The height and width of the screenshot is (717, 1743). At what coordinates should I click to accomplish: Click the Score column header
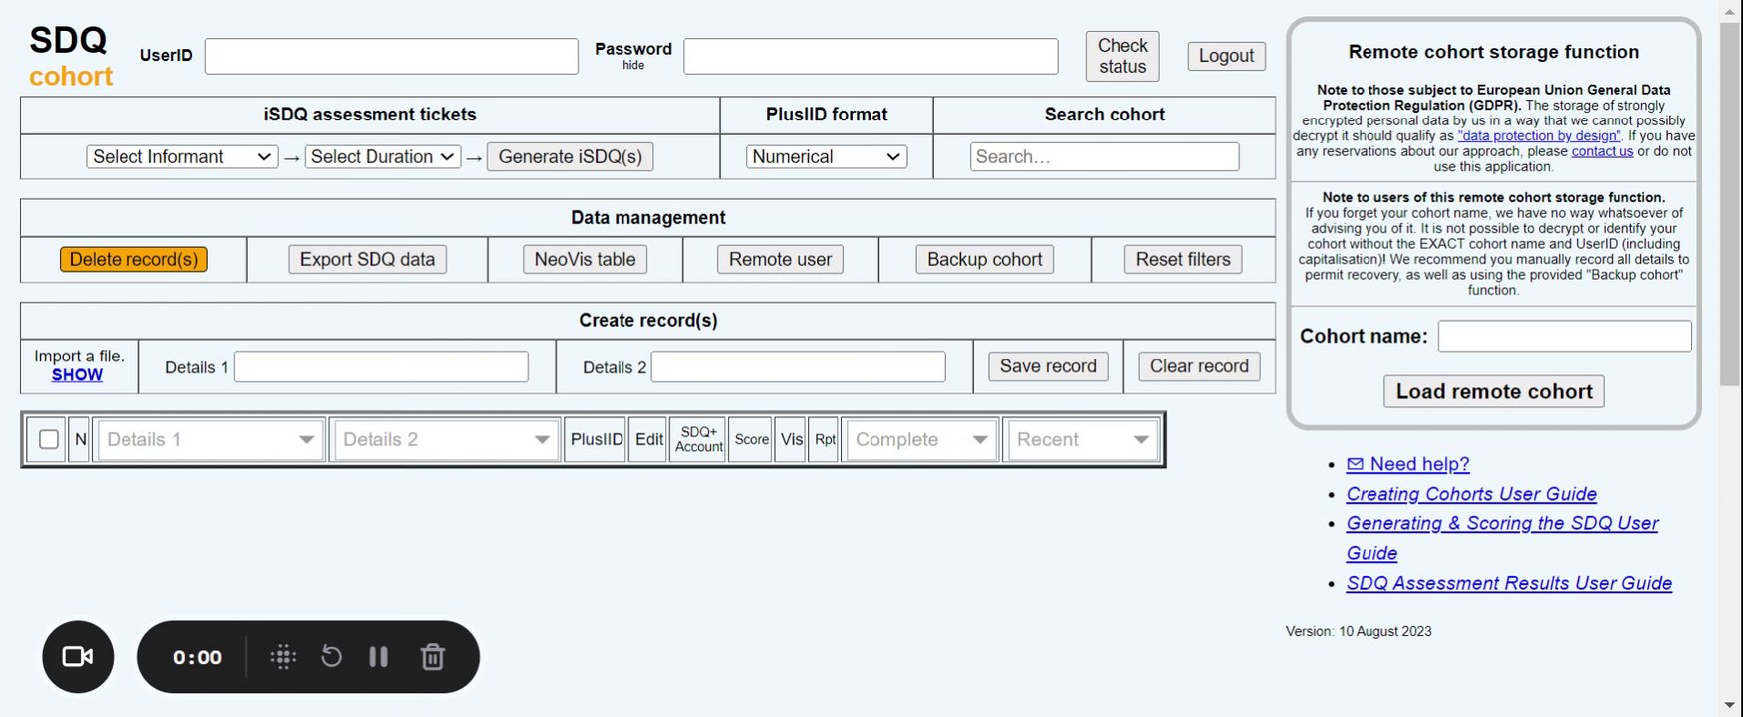tap(752, 439)
